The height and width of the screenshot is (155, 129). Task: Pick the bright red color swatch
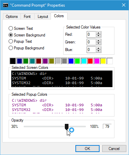coord(90,61)
